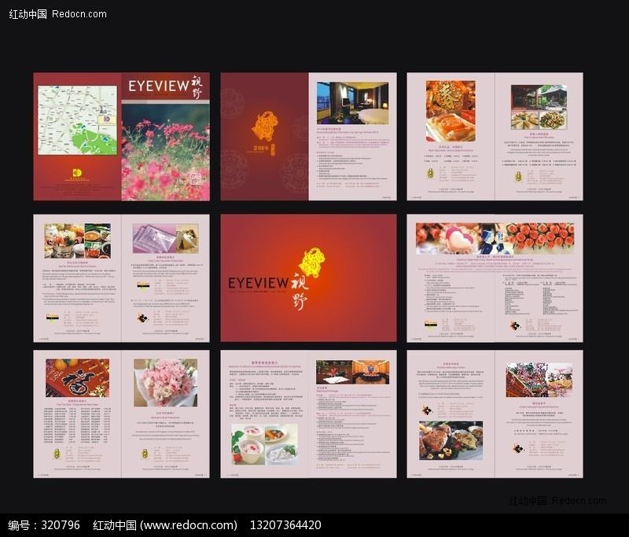This screenshot has width=629, height=537.
Task: Open the temple fair lanterns photo
Action: pyautogui.click(x=539, y=380)
